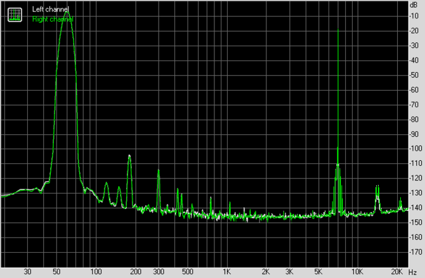Click the '10K' frequency axis label

(x=358, y=272)
